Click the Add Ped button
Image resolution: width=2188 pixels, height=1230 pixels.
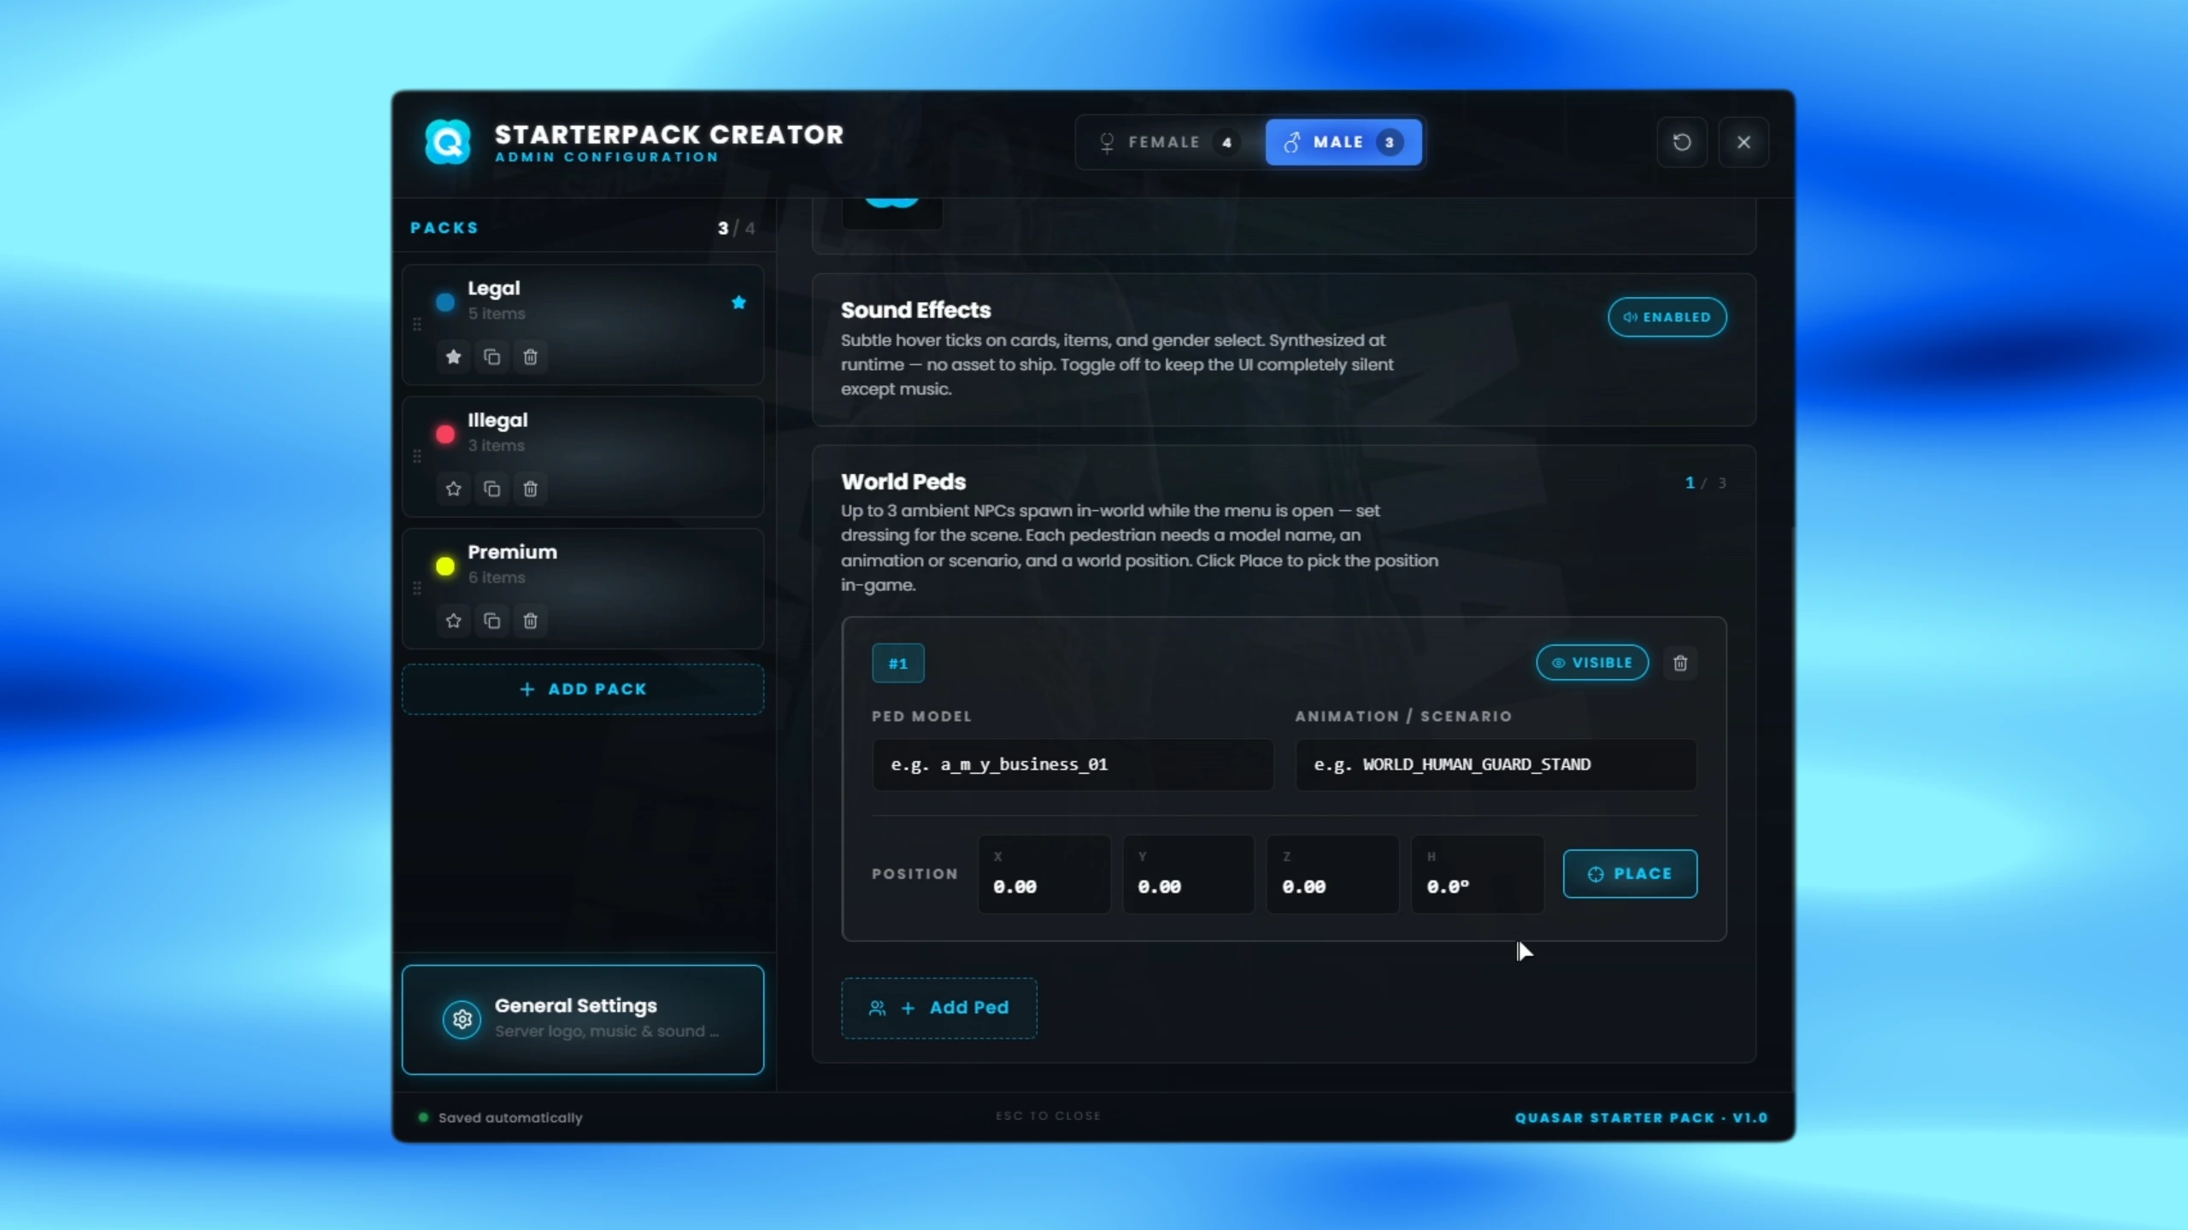tap(939, 1008)
